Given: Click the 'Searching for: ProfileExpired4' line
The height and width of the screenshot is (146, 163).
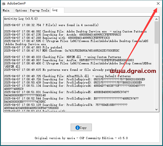Looking at the screenshot, I should [74, 87].
